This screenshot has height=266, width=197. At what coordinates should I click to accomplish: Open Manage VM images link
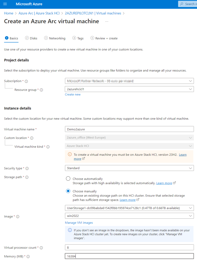(x=79, y=223)
